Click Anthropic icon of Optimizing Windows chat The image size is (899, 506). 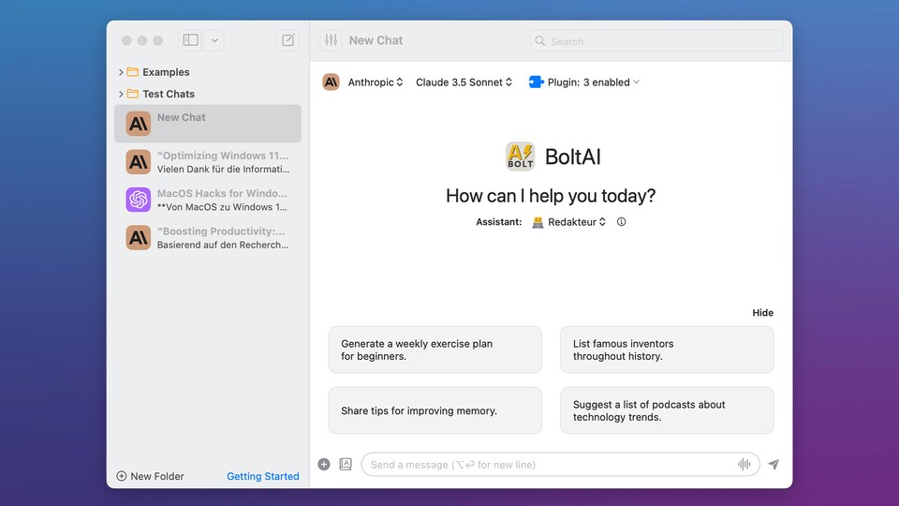point(139,162)
